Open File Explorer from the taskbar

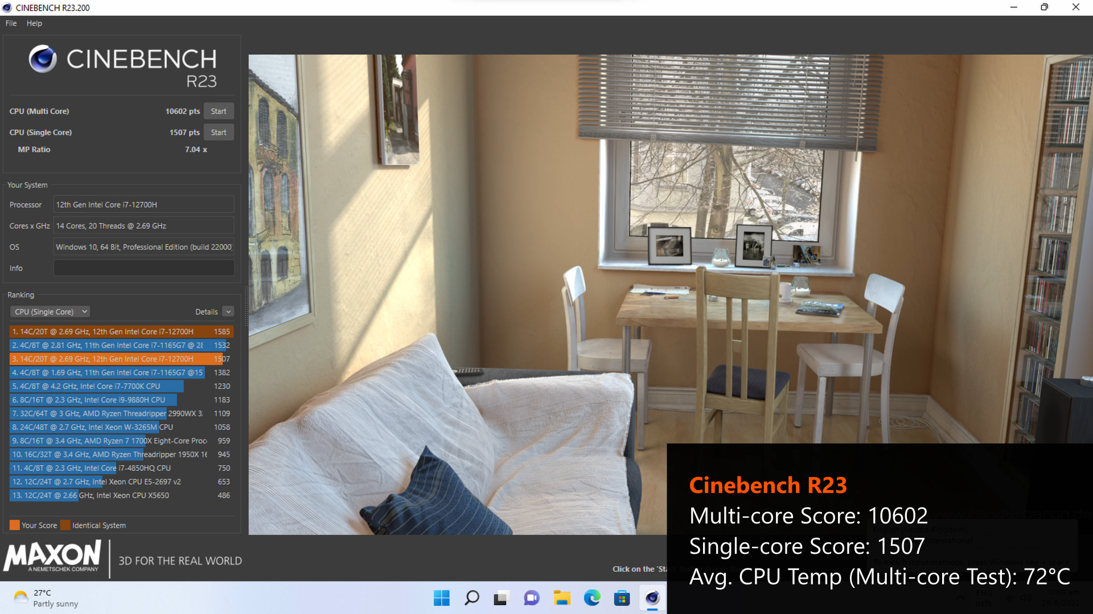point(562,598)
